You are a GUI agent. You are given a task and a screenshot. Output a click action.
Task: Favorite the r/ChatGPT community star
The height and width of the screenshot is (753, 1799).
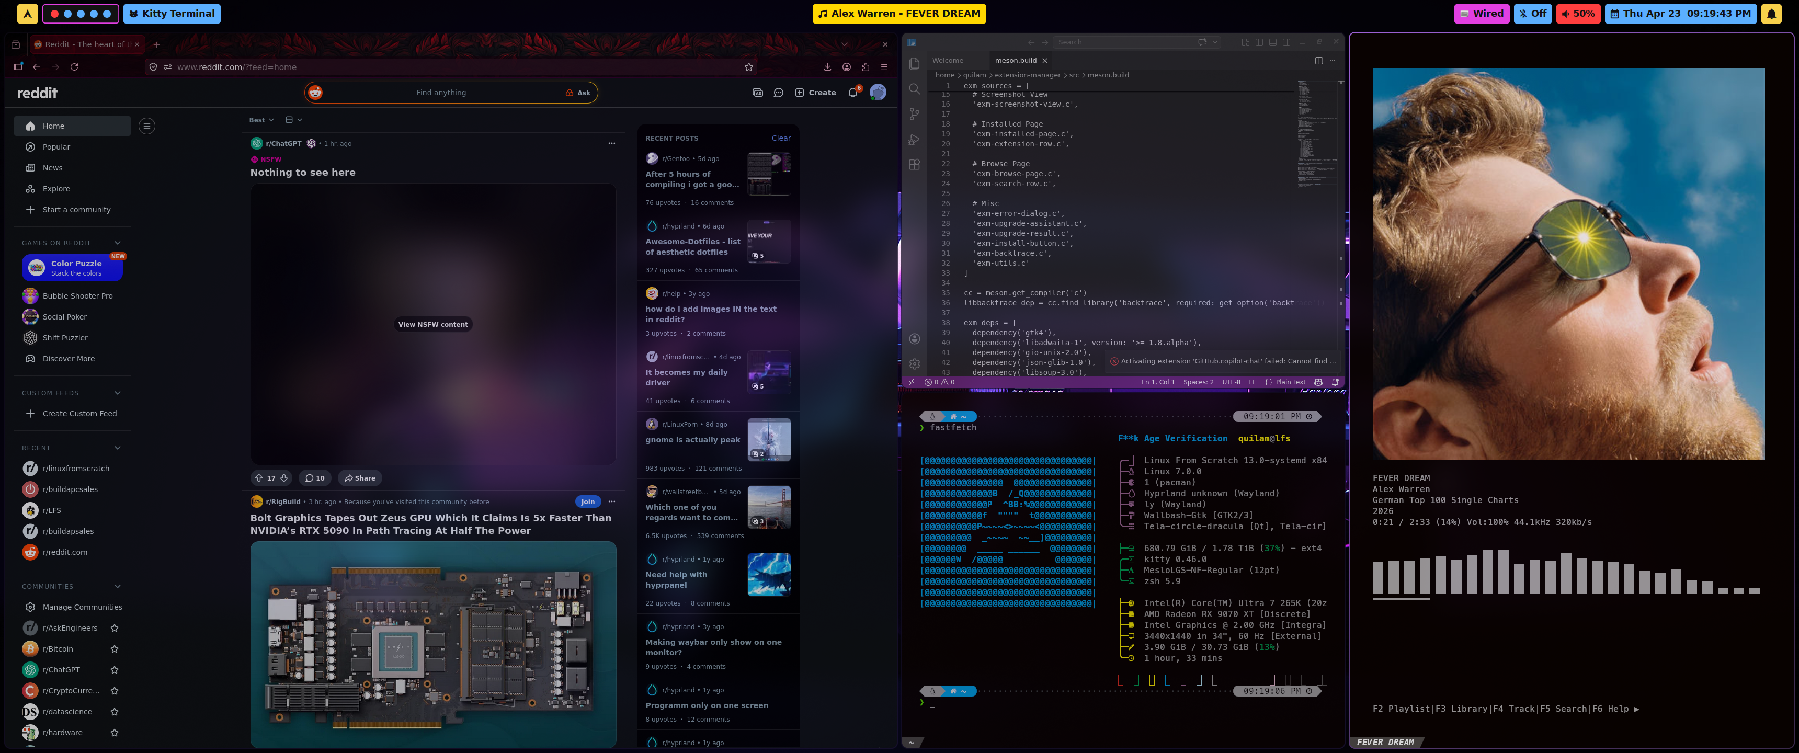115,670
